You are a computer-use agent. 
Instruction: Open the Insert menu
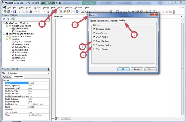(x=28, y=7)
